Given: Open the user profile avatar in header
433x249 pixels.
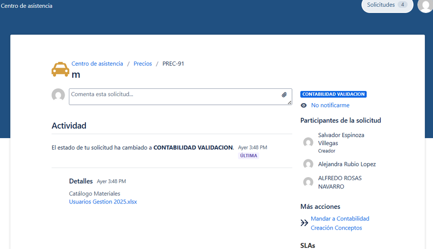Looking at the screenshot, I should [425, 6].
